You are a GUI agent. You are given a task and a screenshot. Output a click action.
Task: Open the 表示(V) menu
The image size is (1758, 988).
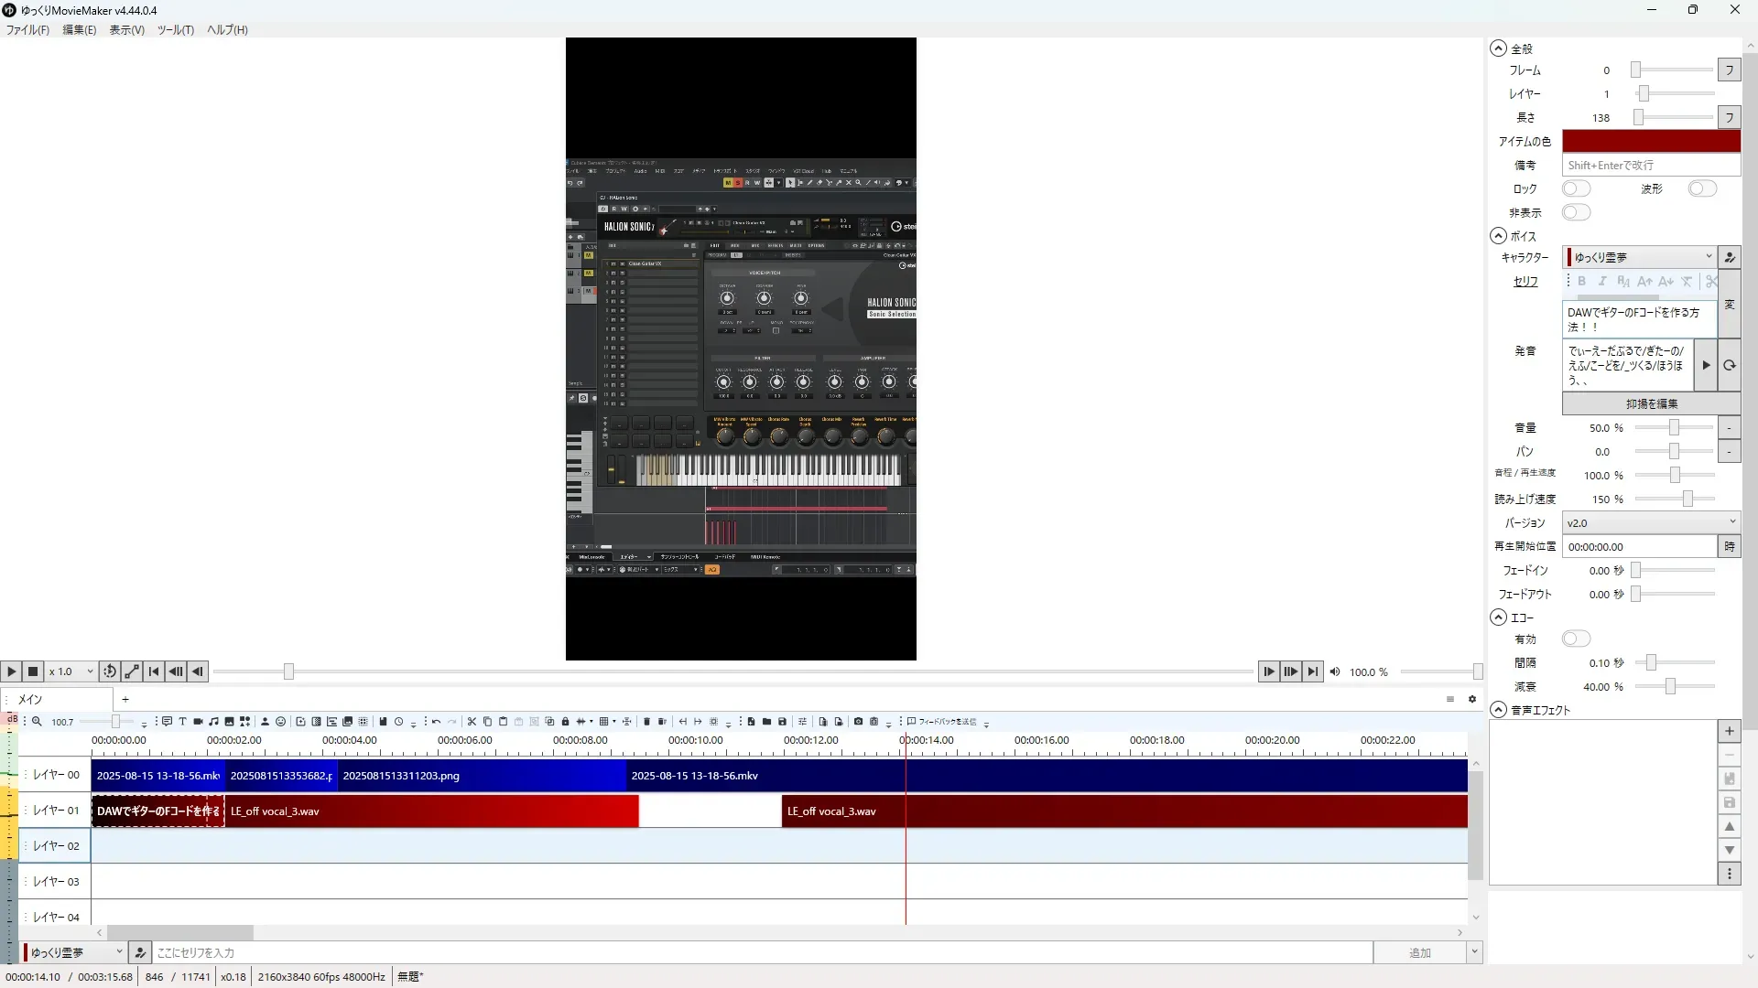tap(126, 29)
